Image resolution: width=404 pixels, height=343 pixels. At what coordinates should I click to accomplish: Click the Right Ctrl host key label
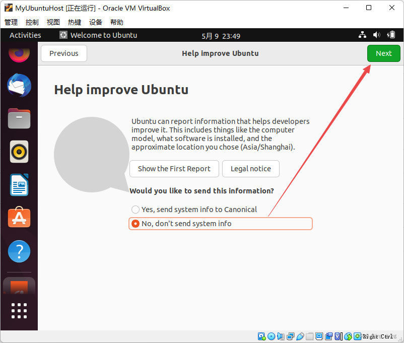pos(378,336)
